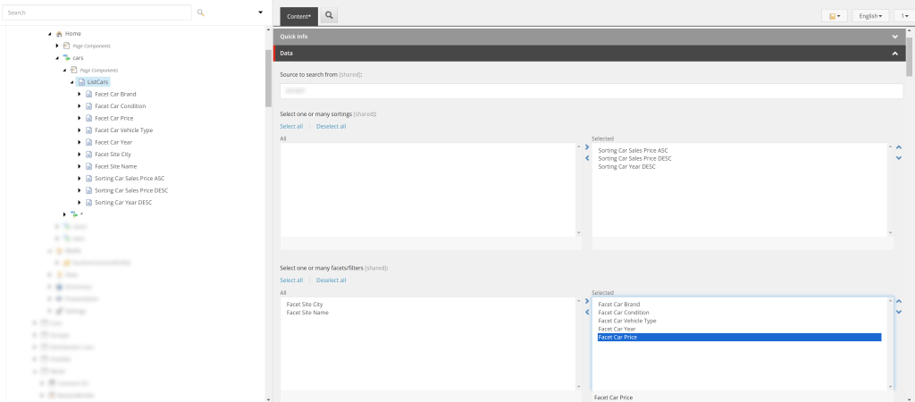
Task: Expand the Facet Car Condition tree node
Action: coord(80,106)
